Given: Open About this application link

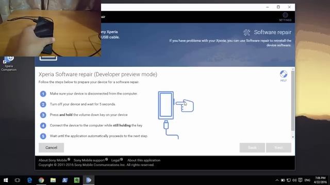Looking at the screenshot, I should pyautogui.click(x=144, y=160).
